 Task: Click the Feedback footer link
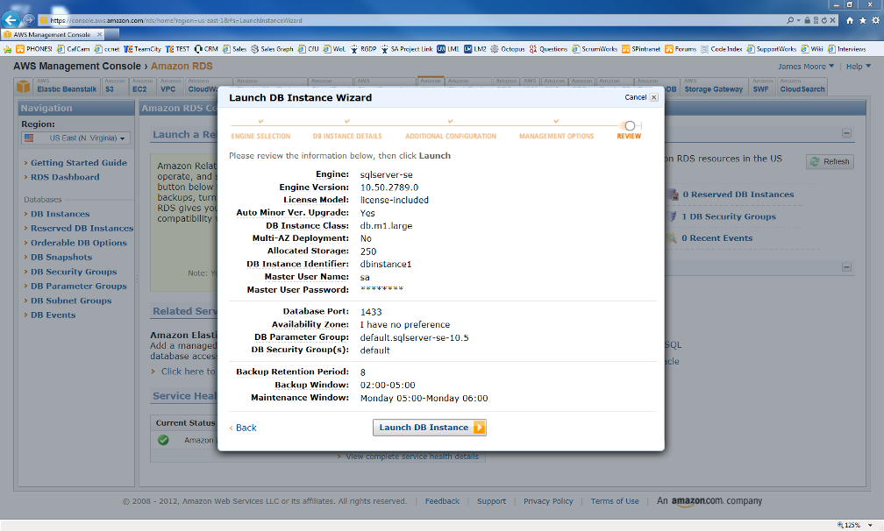click(x=442, y=501)
